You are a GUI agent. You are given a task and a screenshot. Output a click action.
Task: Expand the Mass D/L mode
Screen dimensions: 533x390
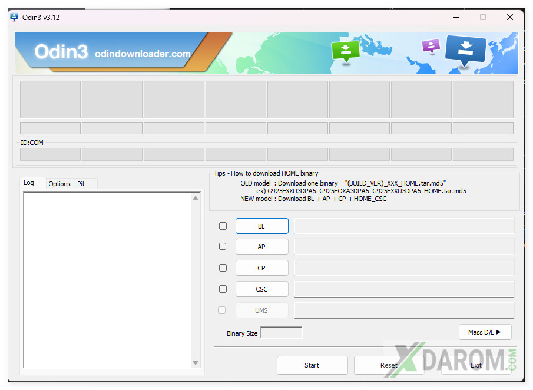click(x=485, y=332)
